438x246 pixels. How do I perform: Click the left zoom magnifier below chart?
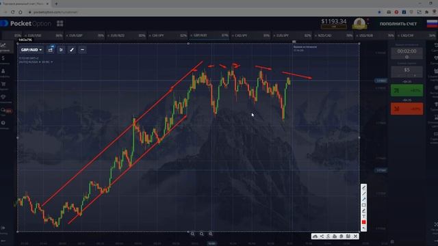tap(192, 234)
